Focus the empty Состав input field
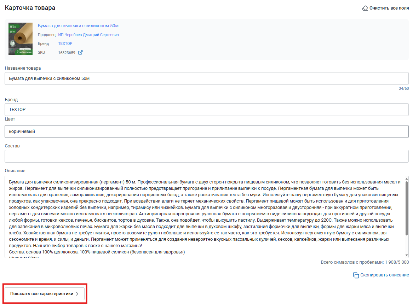Viewport: 413px width, 304px height. point(207,156)
